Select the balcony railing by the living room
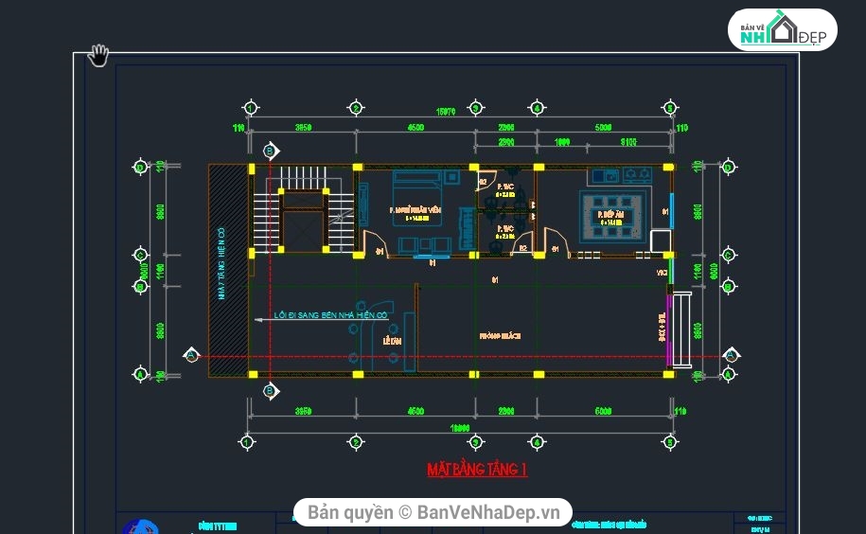The width and height of the screenshot is (866, 534). point(681,330)
